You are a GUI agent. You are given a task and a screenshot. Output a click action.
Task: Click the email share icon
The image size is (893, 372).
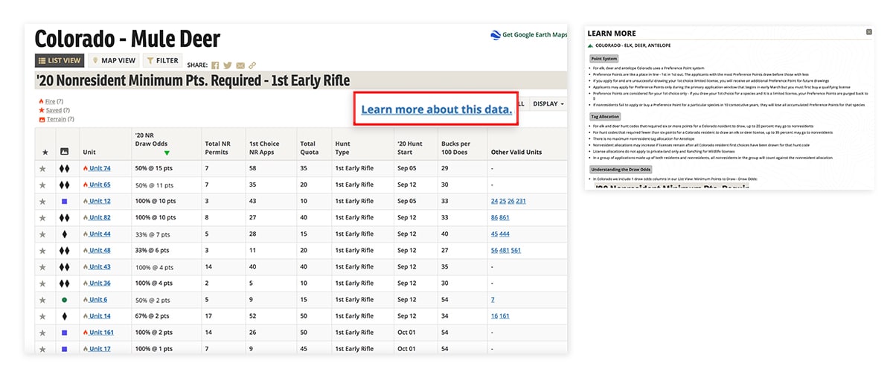pyautogui.click(x=240, y=65)
